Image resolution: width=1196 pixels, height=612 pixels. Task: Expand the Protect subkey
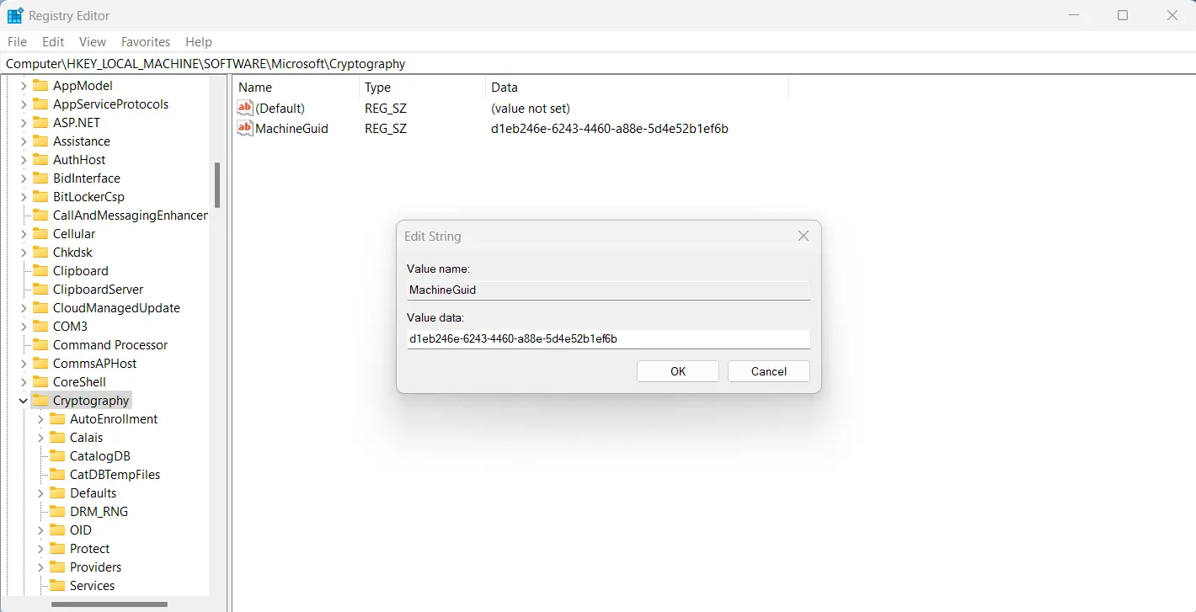pyautogui.click(x=40, y=548)
